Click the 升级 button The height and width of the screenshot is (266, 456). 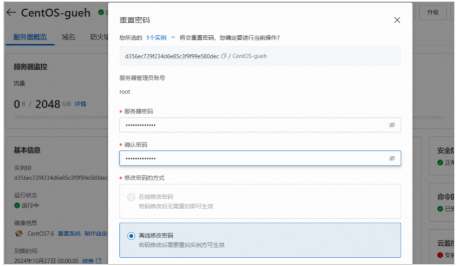[432, 12]
